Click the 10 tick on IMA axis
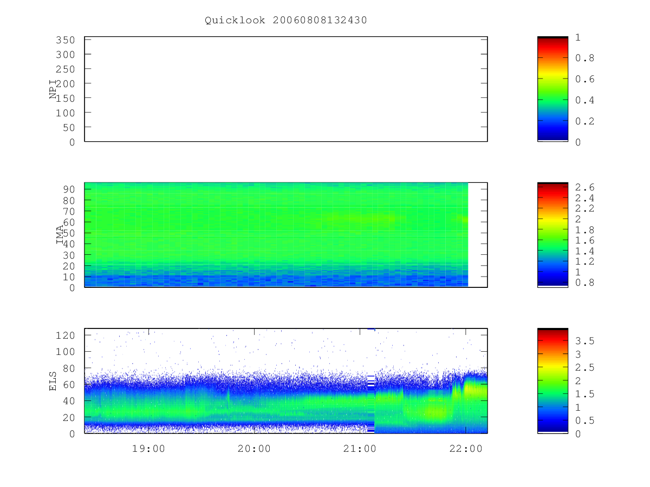This screenshot has height=487, width=650. coord(69,277)
